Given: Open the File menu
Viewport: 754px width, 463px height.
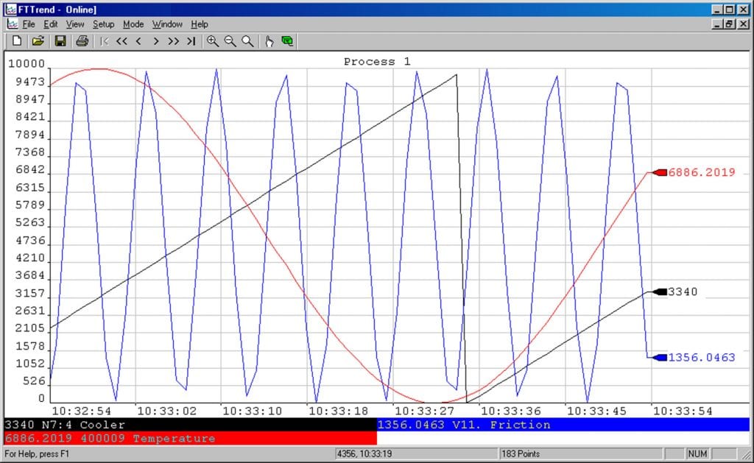Looking at the screenshot, I should coord(29,24).
